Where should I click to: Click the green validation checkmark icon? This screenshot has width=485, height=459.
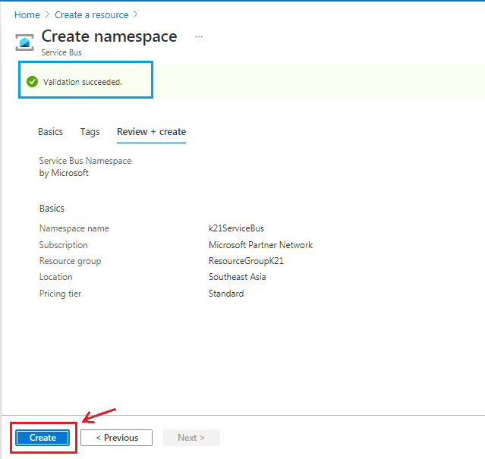[32, 82]
